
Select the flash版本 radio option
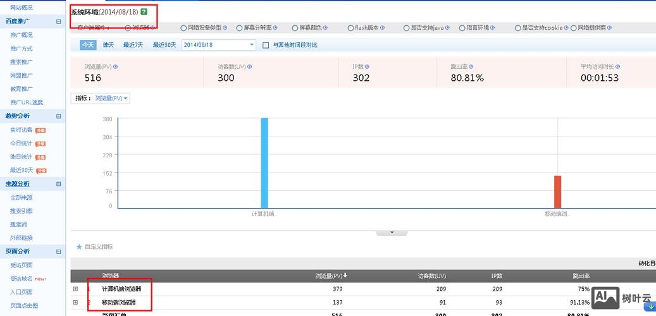350,28
